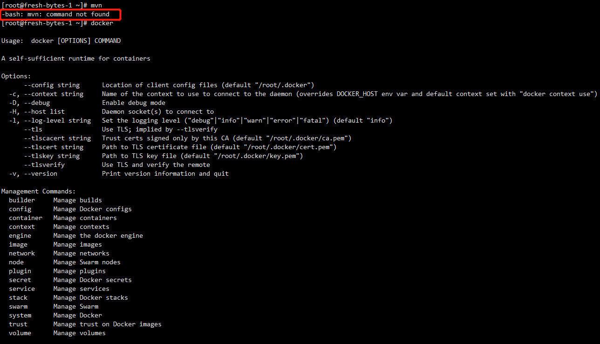The height and width of the screenshot is (344, 600).
Task: Click the 'mvn: command not found' error line
Action: click(x=56, y=14)
